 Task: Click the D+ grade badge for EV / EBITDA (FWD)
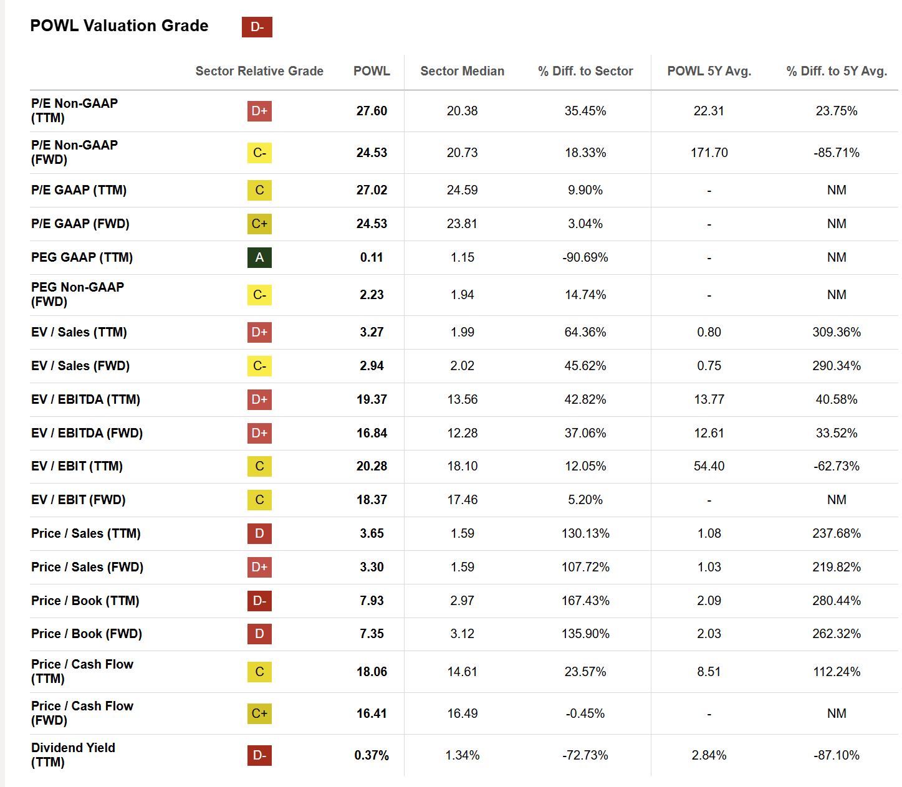[259, 433]
